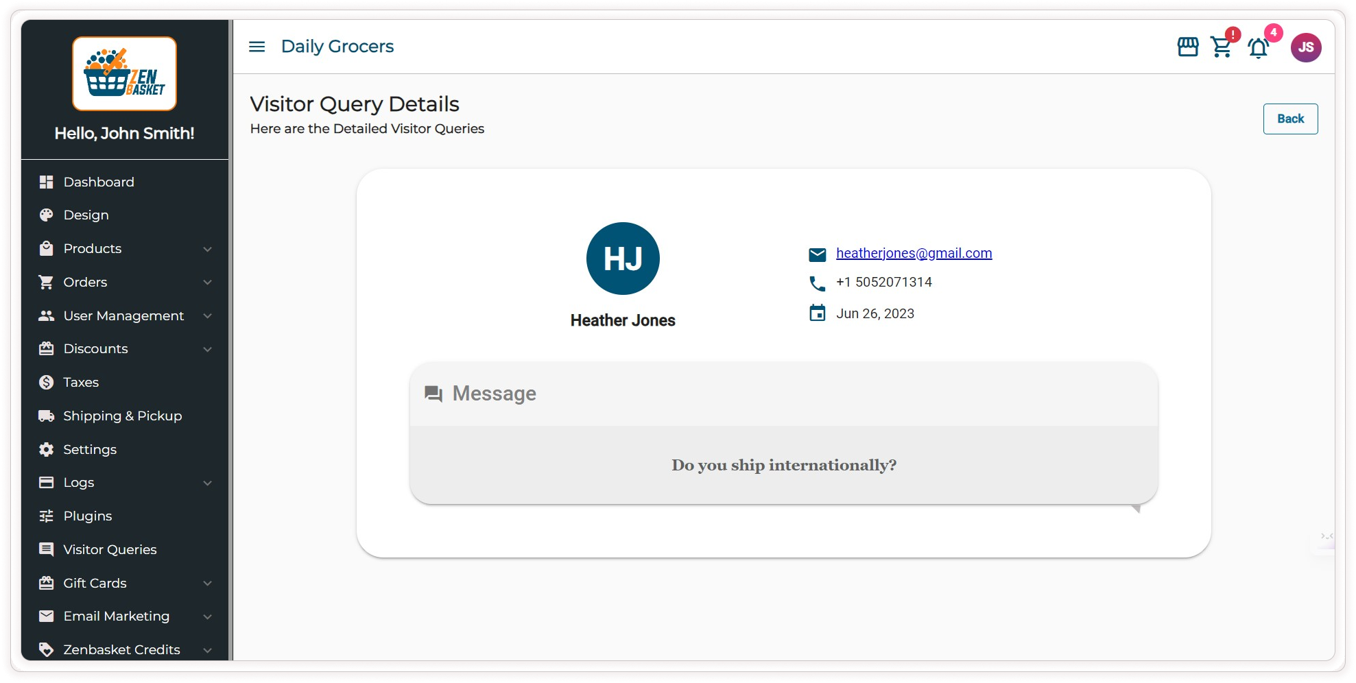
Task: Click the HJ profile avatar circle
Action: [623, 259]
